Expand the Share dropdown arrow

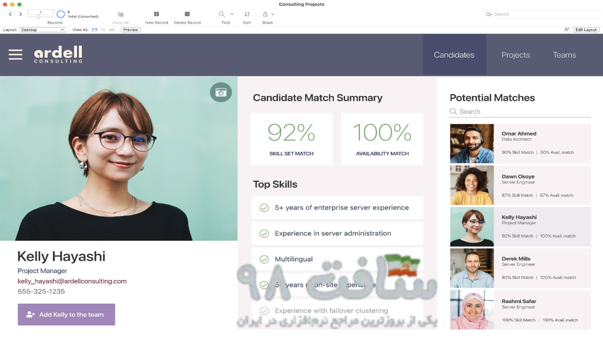pyautogui.click(x=273, y=14)
